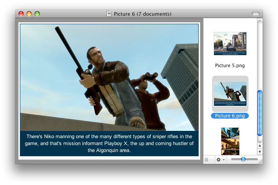Select the Picture 6.png thumbnail
The image size is (278, 185).
(x=230, y=94)
